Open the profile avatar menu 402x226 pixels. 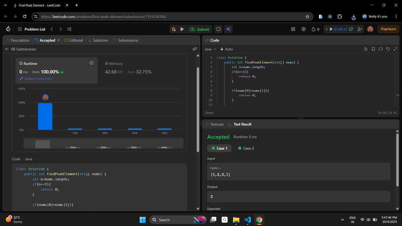click(x=370, y=29)
